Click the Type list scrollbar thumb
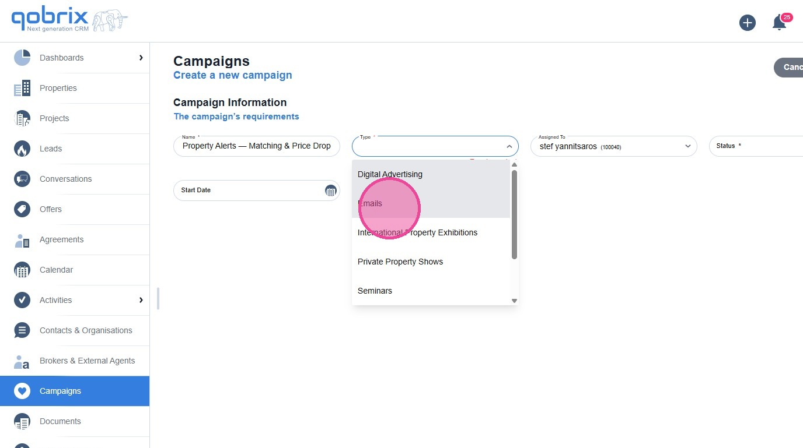 pyautogui.click(x=514, y=214)
